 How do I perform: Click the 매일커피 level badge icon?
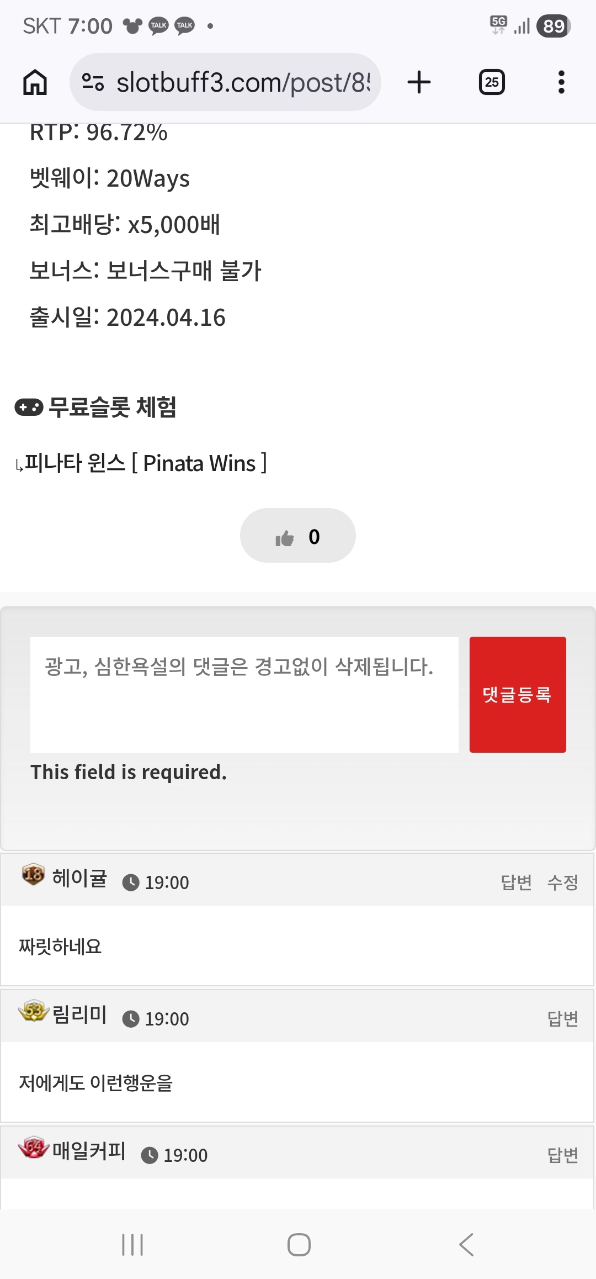pyautogui.click(x=33, y=1147)
